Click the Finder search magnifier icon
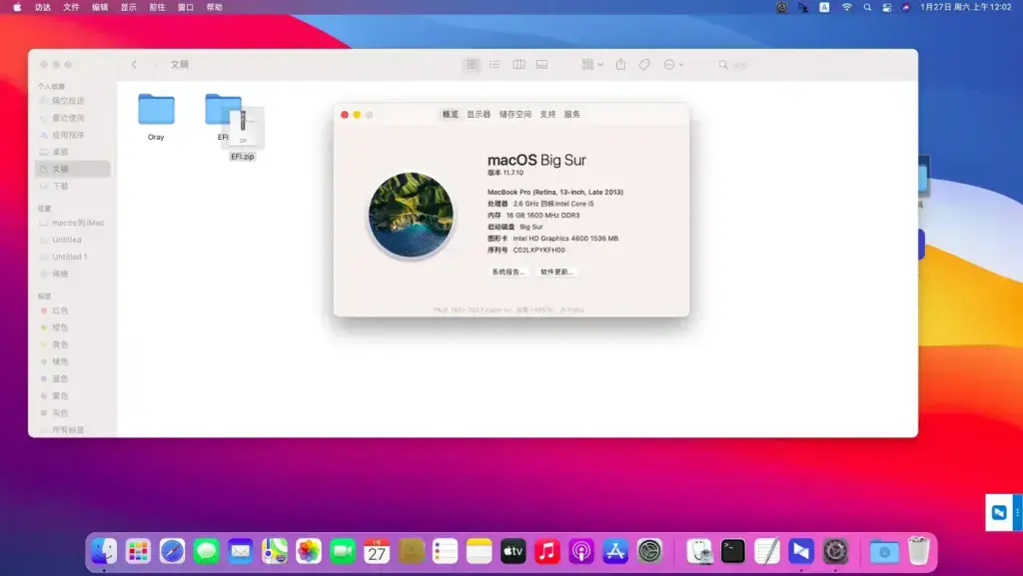 pyautogui.click(x=723, y=65)
